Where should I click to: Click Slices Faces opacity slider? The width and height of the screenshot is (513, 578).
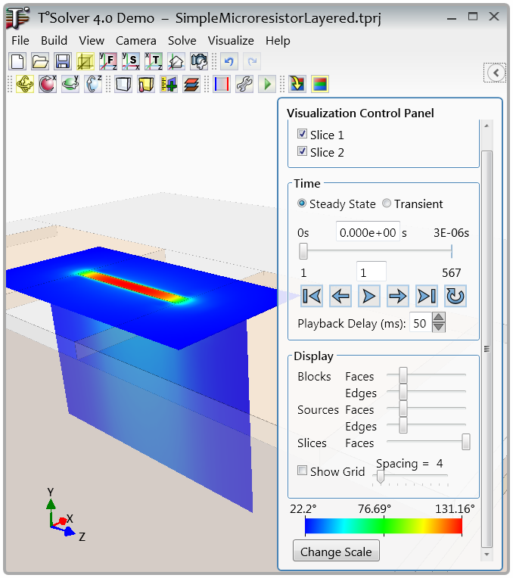coord(466,442)
